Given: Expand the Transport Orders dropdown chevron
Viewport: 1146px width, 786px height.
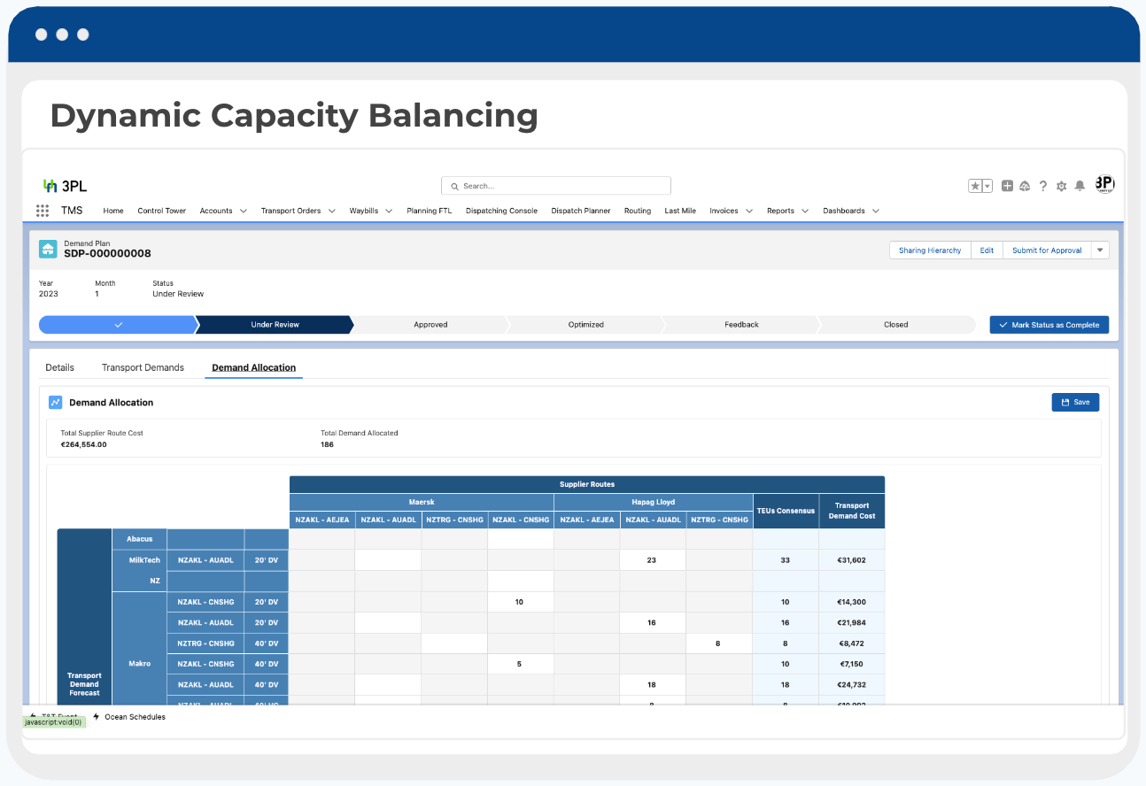Looking at the screenshot, I should pyautogui.click(x=331, y=211).
